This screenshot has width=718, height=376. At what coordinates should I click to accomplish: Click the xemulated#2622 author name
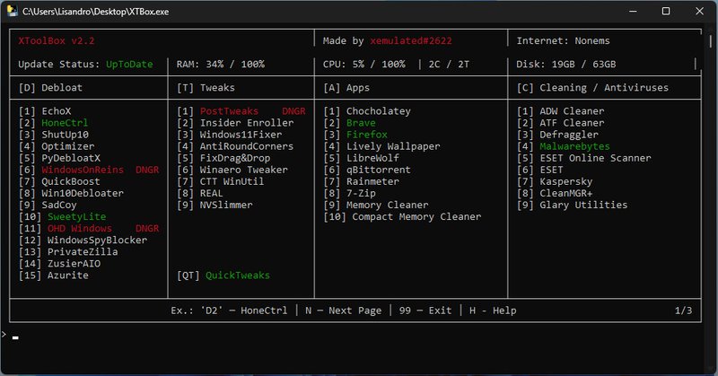point(411,40)
